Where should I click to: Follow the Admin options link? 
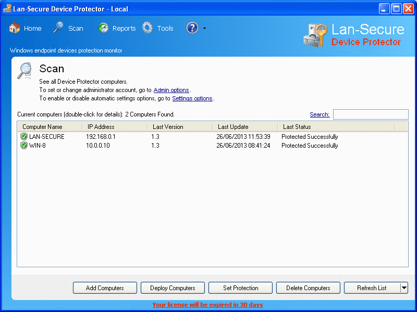171,90
